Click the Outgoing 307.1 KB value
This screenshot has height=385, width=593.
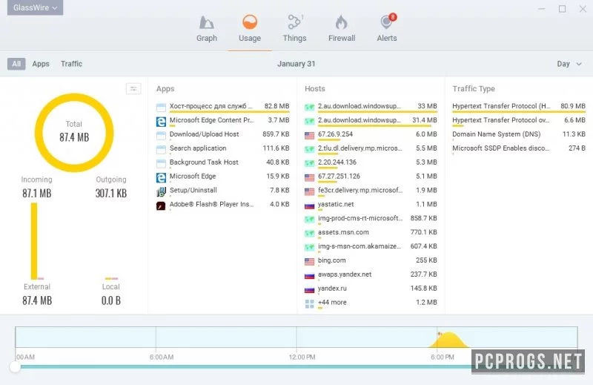(110, 194)
